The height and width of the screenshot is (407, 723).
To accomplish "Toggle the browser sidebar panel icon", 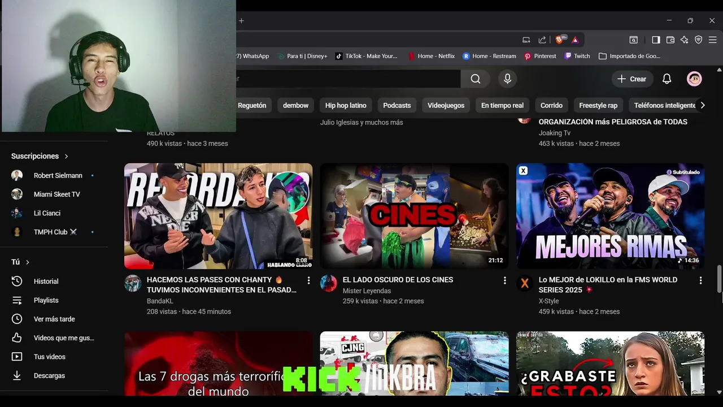I will pos(656,40).
